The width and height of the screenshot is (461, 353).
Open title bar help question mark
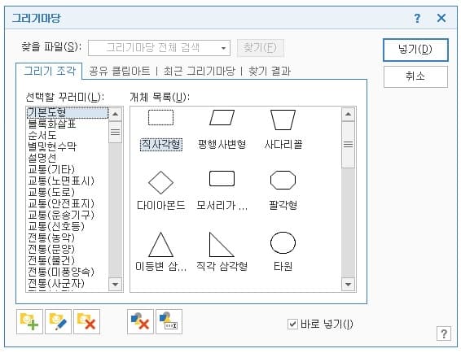click(417, 18)
